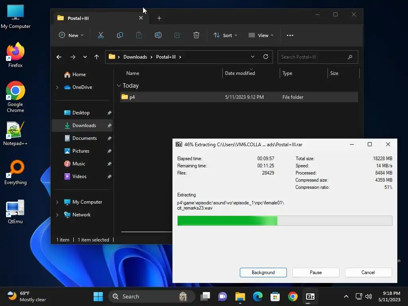Open the recent locations chevron
Screen dimensions: 408x306
(85, 57)
